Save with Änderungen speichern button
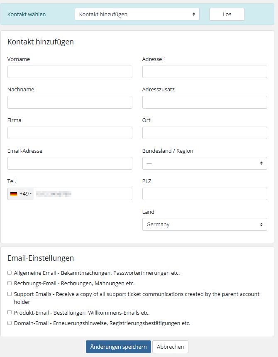 118,347
